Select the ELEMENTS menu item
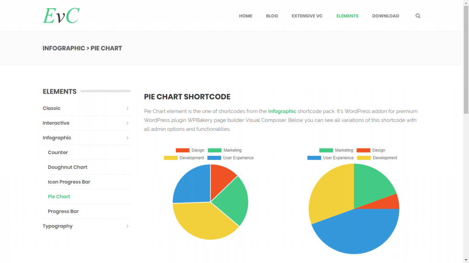The width and height of the screenshot is (469, 263). coord(347,16)
